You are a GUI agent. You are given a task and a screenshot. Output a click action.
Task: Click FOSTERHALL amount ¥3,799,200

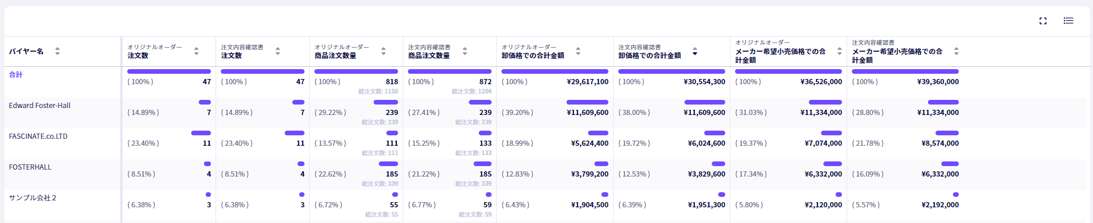[x=590, y=174]
